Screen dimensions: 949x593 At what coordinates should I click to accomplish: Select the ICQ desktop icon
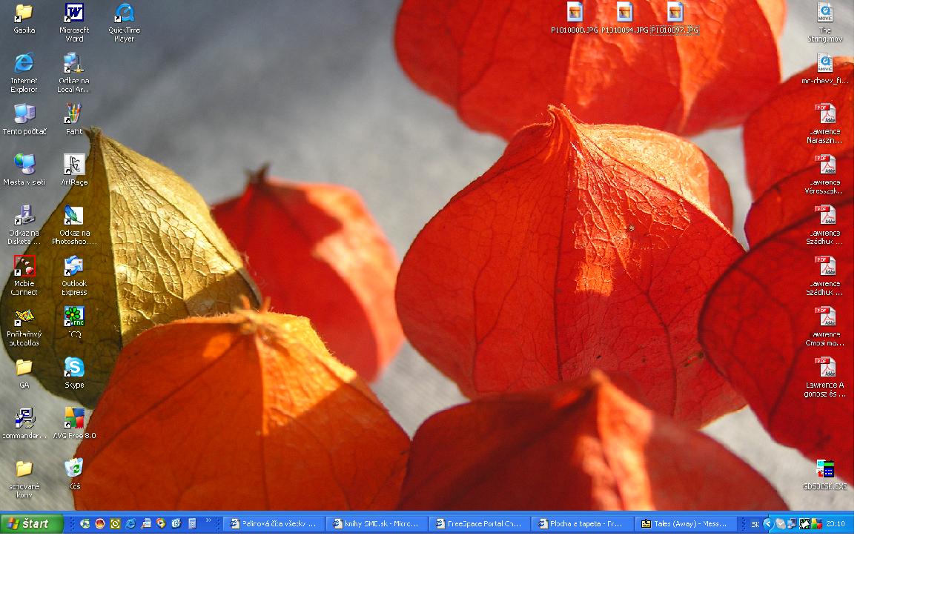coord(74,317)
